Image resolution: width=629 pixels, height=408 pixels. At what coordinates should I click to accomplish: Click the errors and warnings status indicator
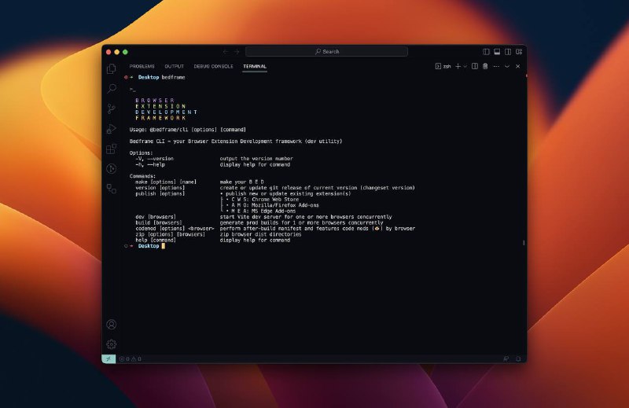tap(130, 358)
